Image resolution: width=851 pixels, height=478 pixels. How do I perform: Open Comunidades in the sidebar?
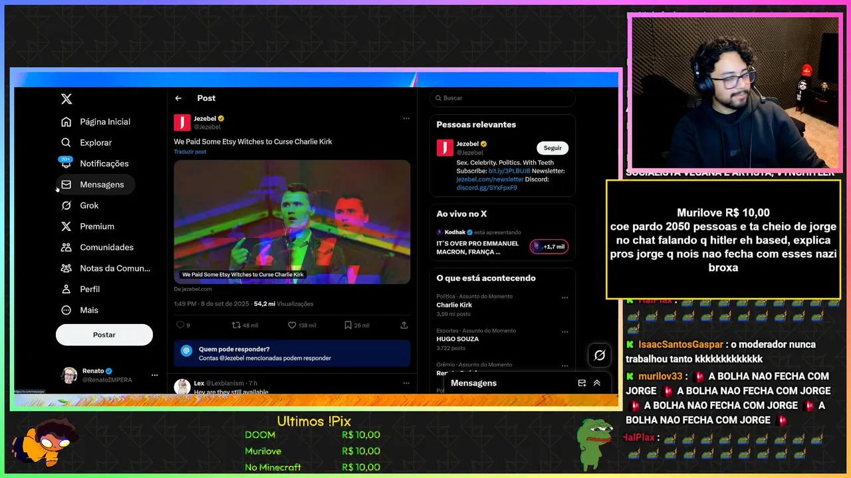click(98, 247)
